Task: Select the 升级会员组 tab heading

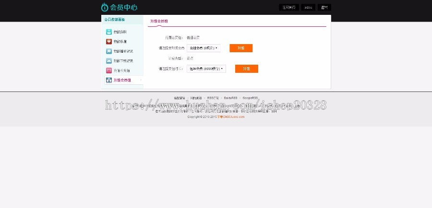Action: click(159, 21)
